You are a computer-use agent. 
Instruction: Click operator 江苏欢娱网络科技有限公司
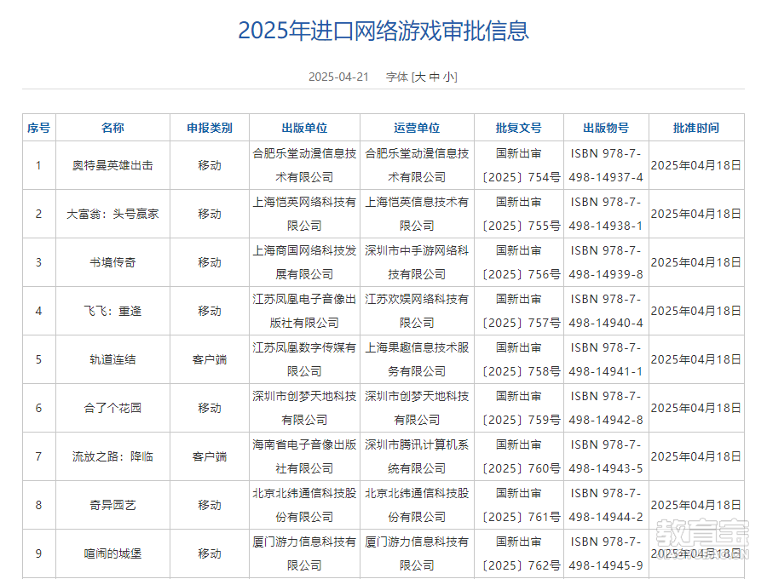[417, 311]
